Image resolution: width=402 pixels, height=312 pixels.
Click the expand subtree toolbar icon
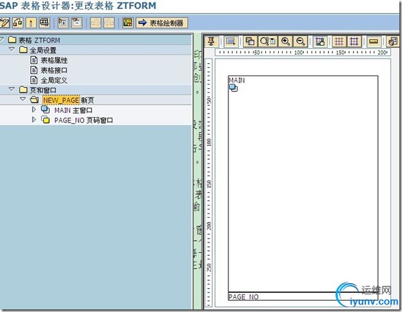tap(63, 23)
